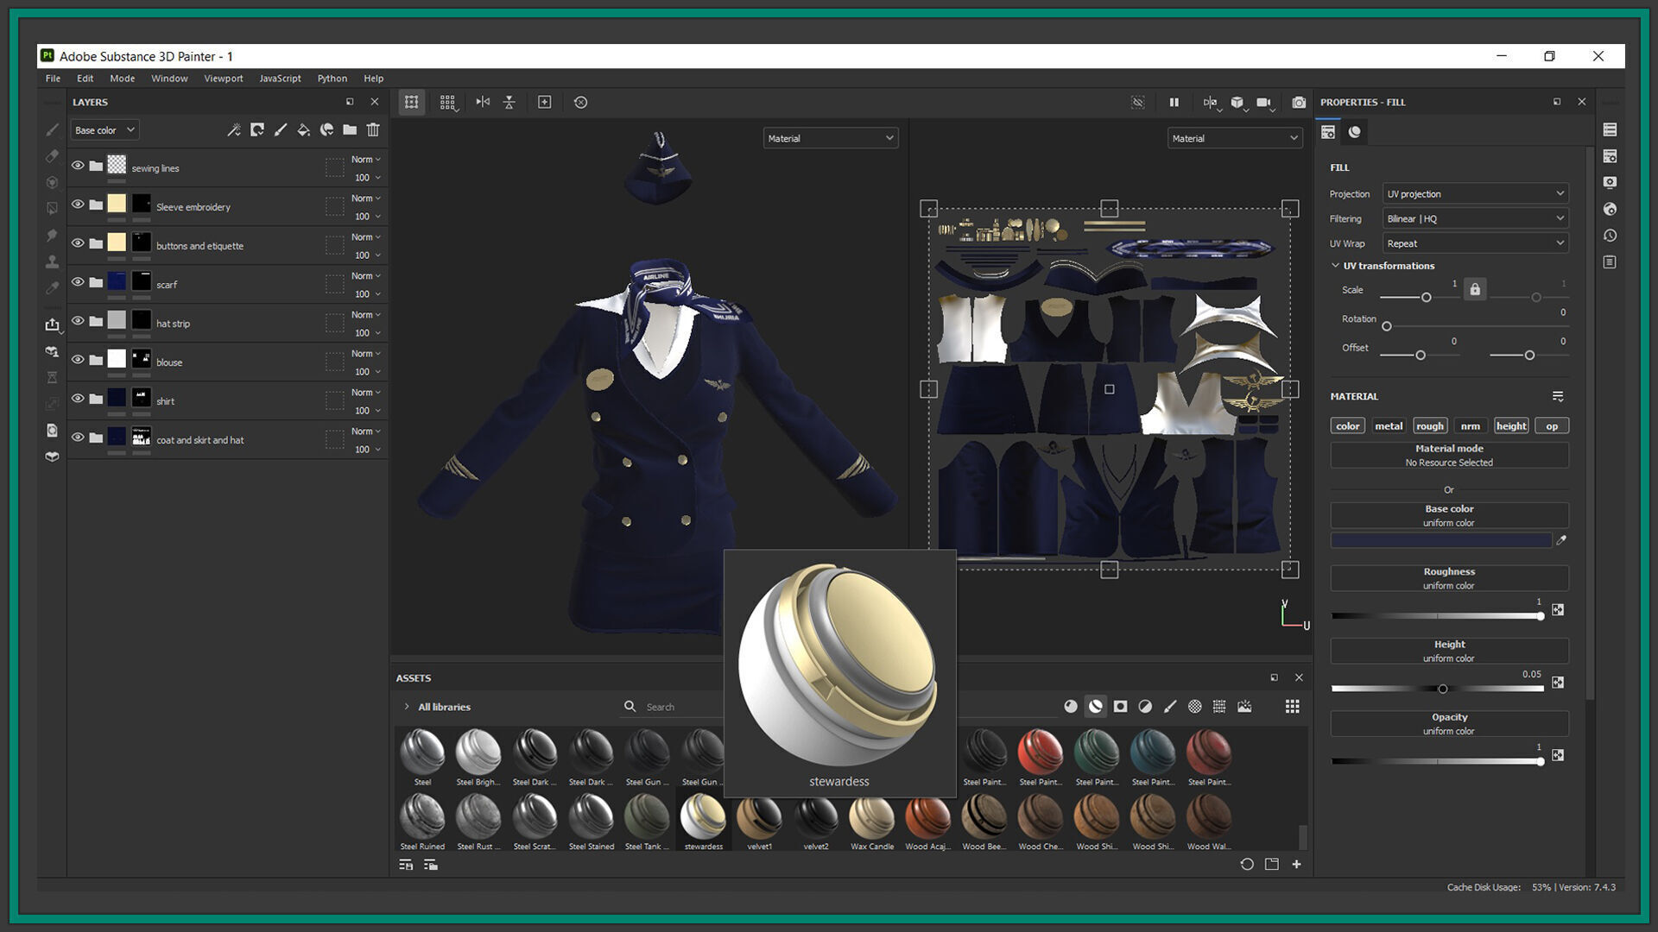Toggle the scale lock ratio button
1658x932 pixels.
pyautogui.click(x=1475, y=290)
